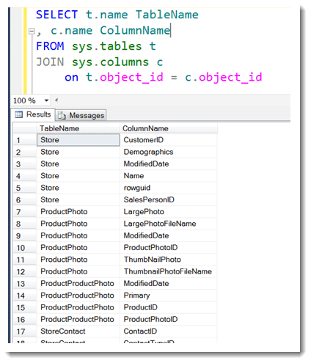This screenshot has width=311, height=363.
Task: Click the ThumbnailPhotoFileName cell
Action: pyautogui.click(x=169, y=271)
